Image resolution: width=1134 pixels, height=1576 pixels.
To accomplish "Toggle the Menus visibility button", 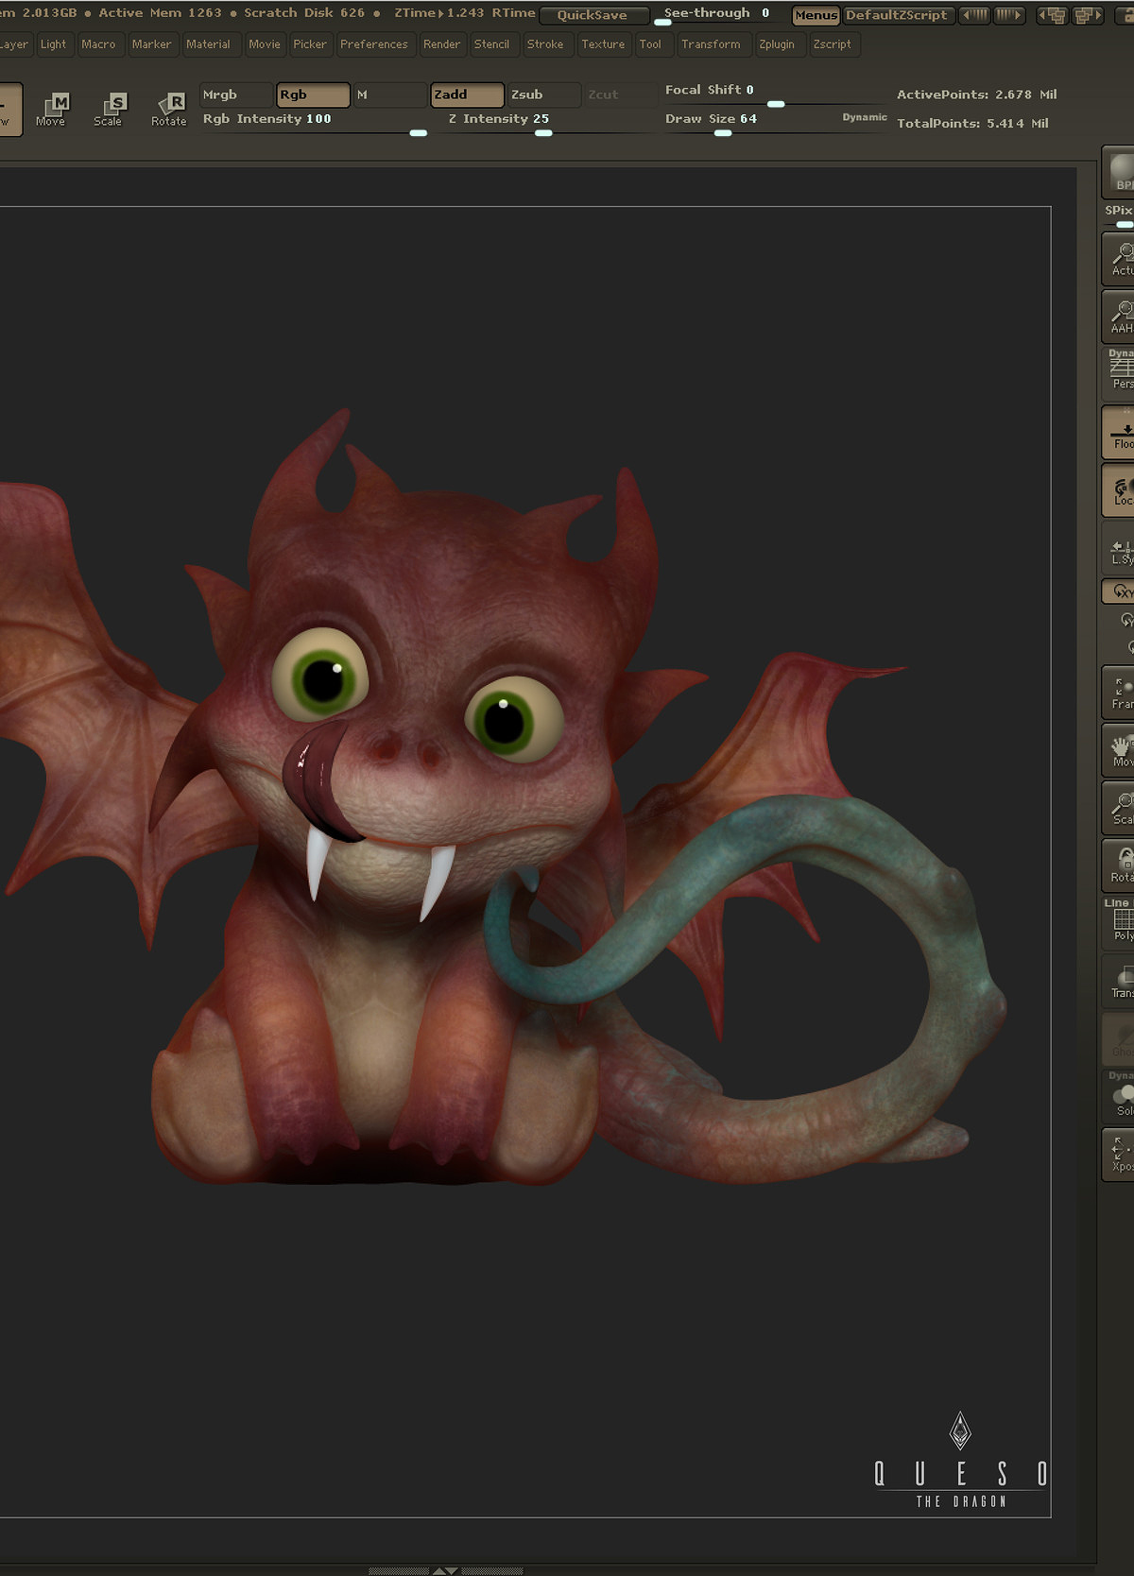I will click(x=816, y=15).
